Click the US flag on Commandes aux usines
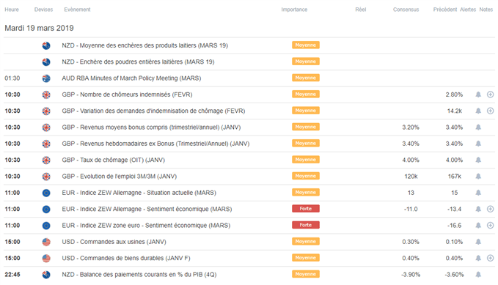 pos(46,242)
